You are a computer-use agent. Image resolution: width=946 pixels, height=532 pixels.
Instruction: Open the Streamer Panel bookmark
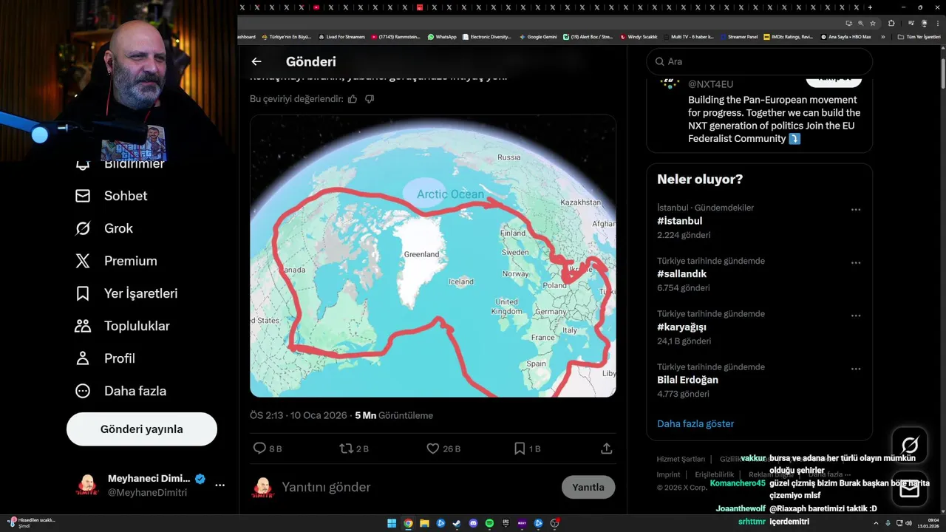coord(739,36)
